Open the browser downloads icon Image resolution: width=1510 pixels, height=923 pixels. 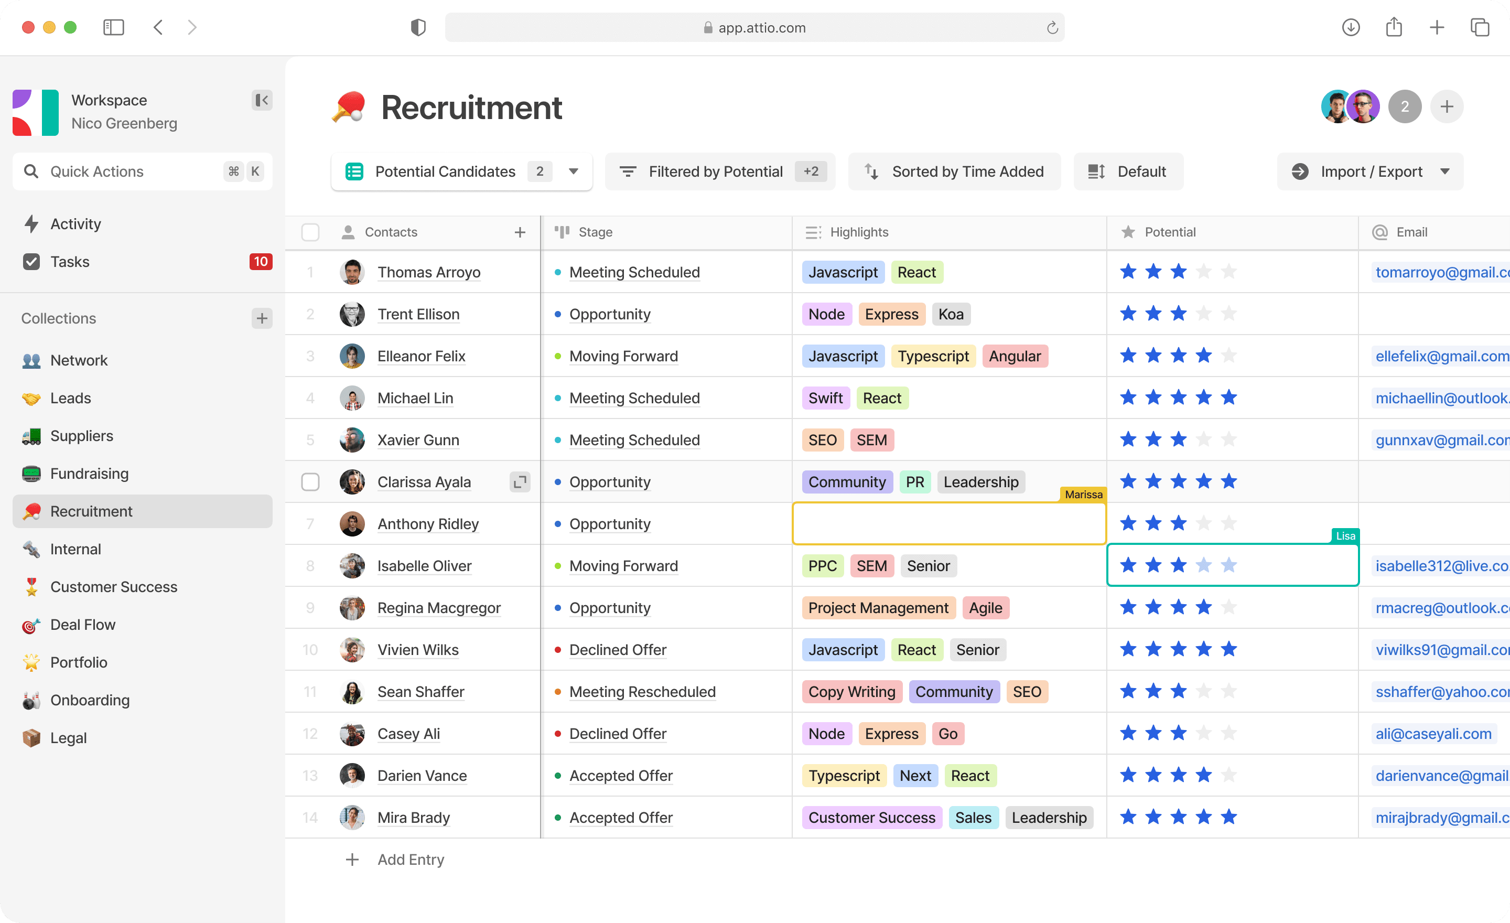tap(1351, 28)
